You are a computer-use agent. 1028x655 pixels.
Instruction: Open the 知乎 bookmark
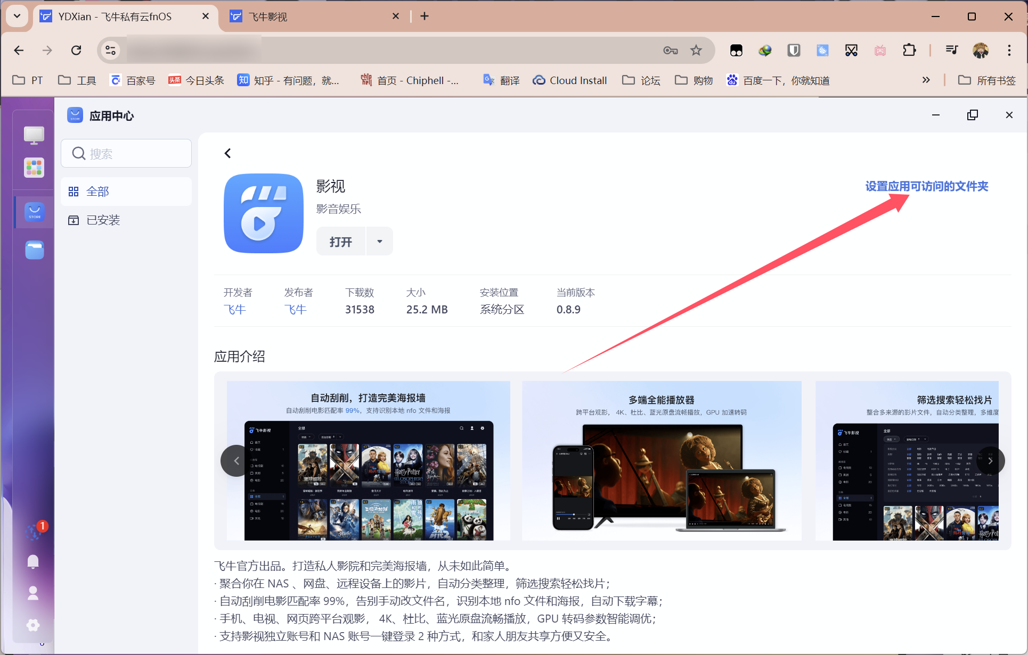[288, 80]
